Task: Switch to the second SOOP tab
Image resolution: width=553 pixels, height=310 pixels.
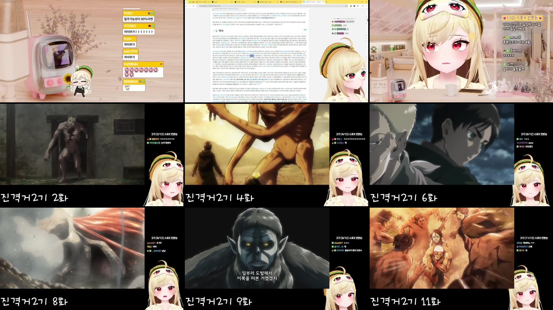Action: [222, 2]
